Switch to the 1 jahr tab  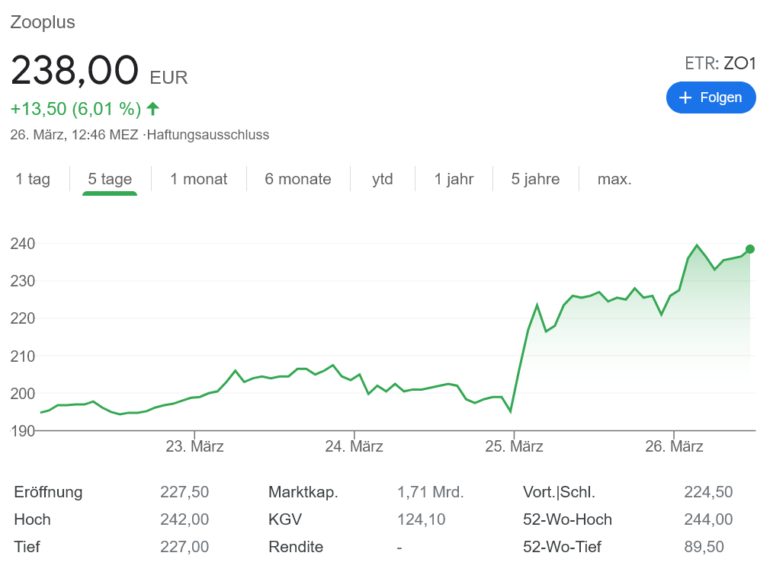(454, 179)
